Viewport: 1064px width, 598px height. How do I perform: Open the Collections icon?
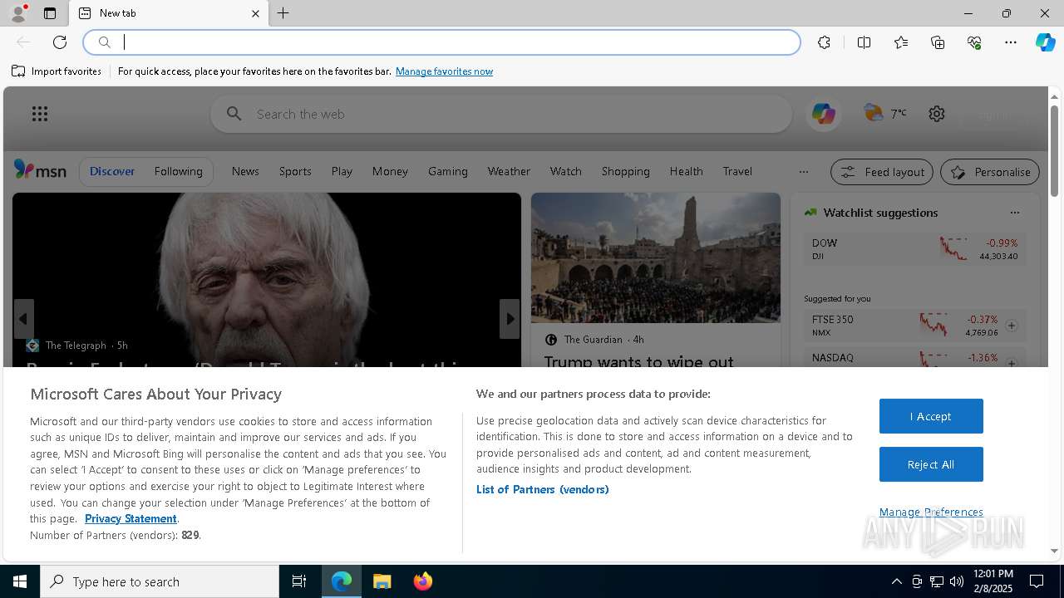pyautogui.click(x=938, y=42)
